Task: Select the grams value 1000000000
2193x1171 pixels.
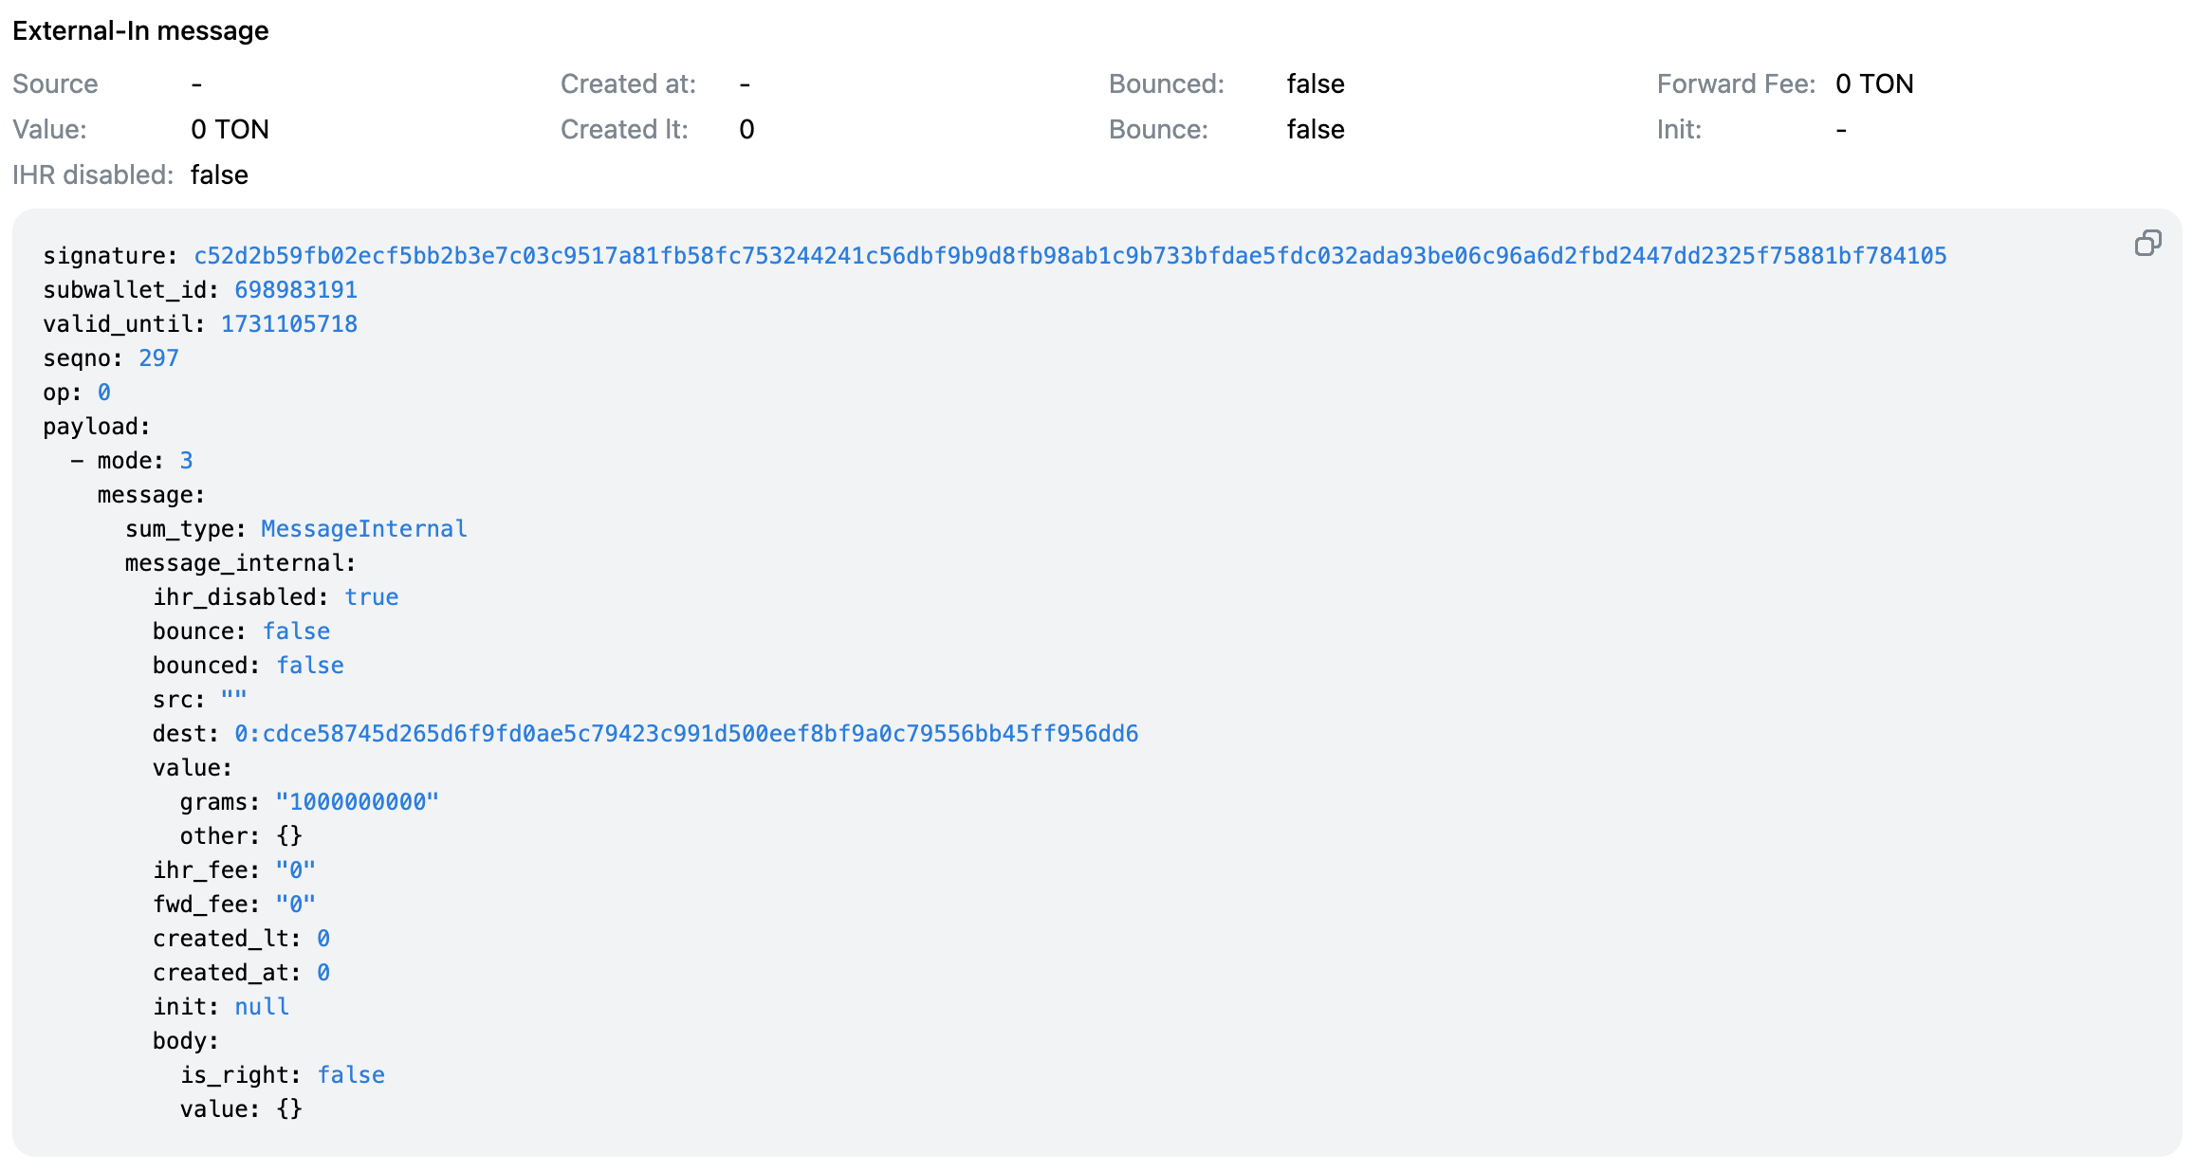Action: pos(358,801)
